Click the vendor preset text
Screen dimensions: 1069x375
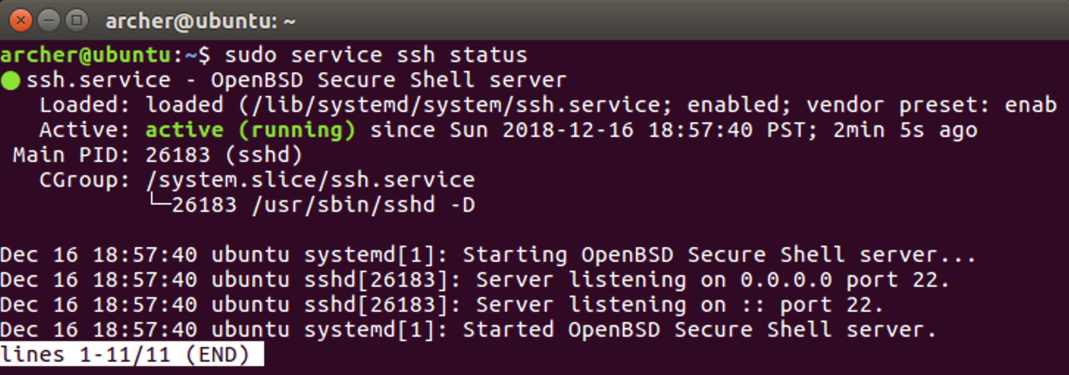click(x=898, y=105)
